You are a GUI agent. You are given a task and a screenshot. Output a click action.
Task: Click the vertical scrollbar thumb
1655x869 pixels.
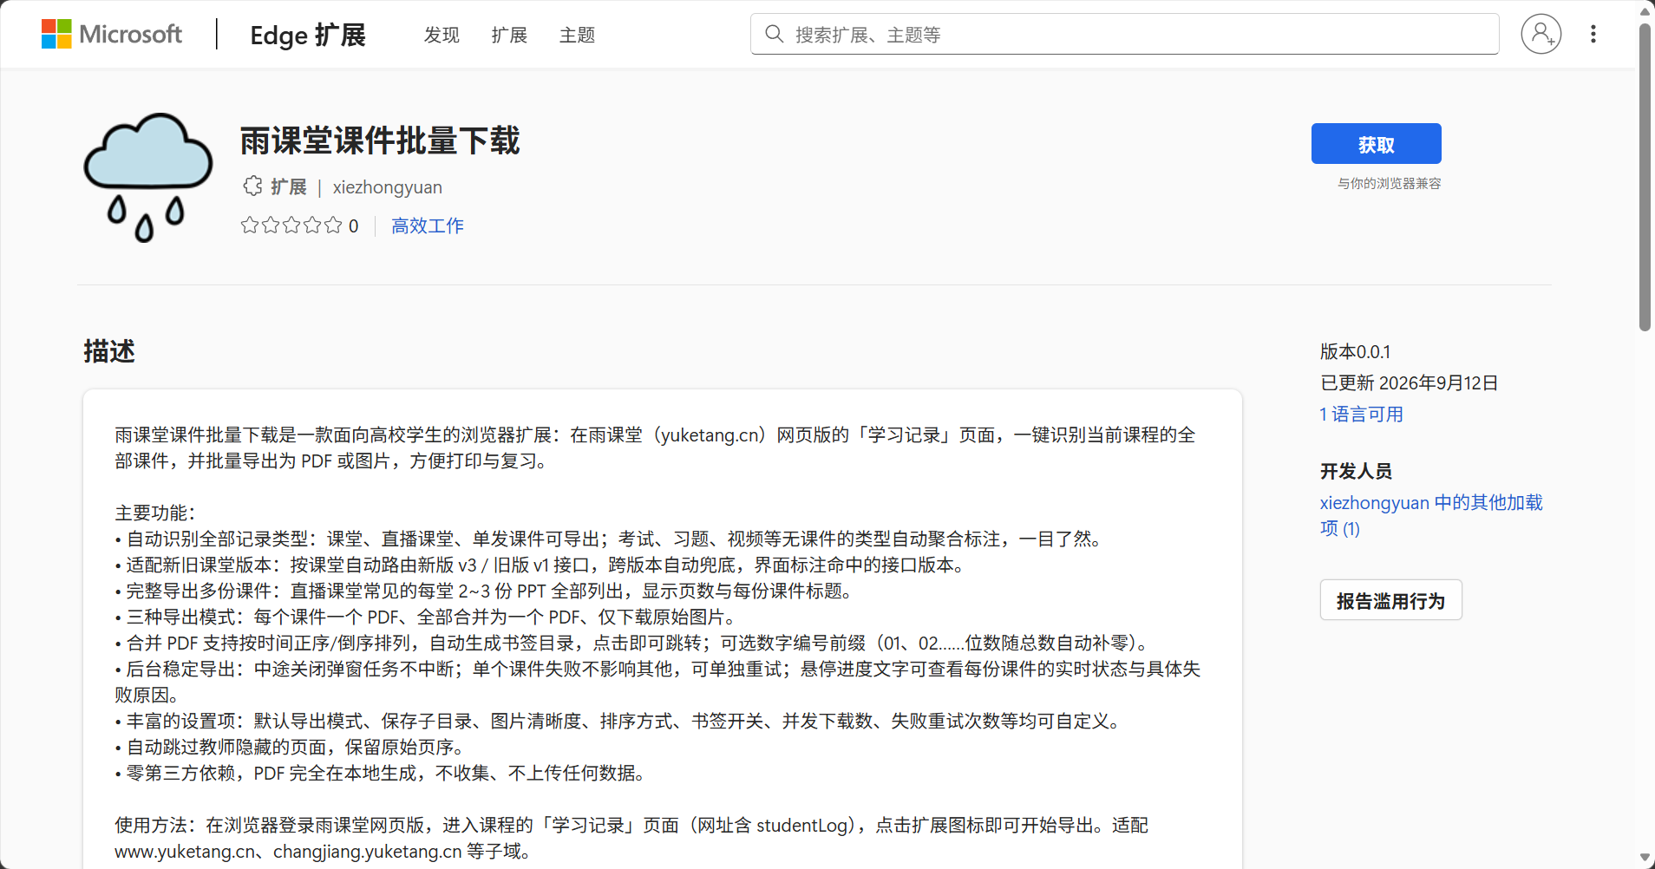point(1645,178)
